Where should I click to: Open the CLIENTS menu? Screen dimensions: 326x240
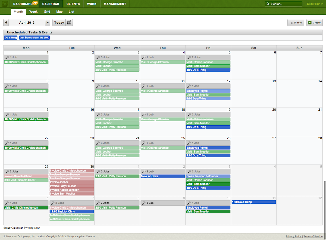tap(73, 4)
